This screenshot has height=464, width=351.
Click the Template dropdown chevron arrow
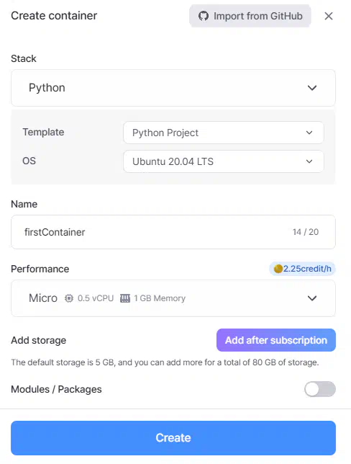coord(309,133)
